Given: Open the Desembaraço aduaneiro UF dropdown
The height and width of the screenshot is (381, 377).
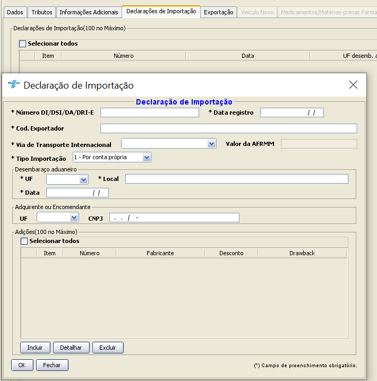Looking at the screenshot, I should coord(83,179).
